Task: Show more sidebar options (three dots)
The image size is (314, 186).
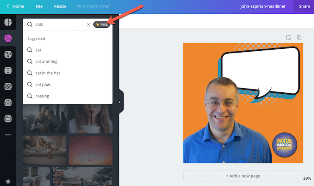Action: click(8, 135)
